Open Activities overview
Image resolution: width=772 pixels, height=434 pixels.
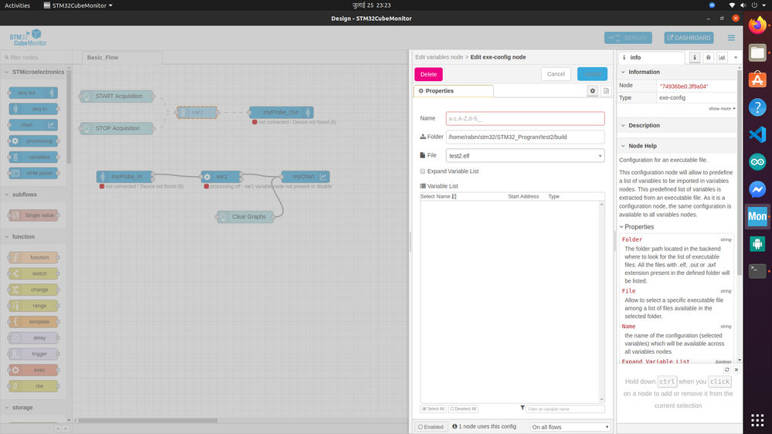pos(17,5)
